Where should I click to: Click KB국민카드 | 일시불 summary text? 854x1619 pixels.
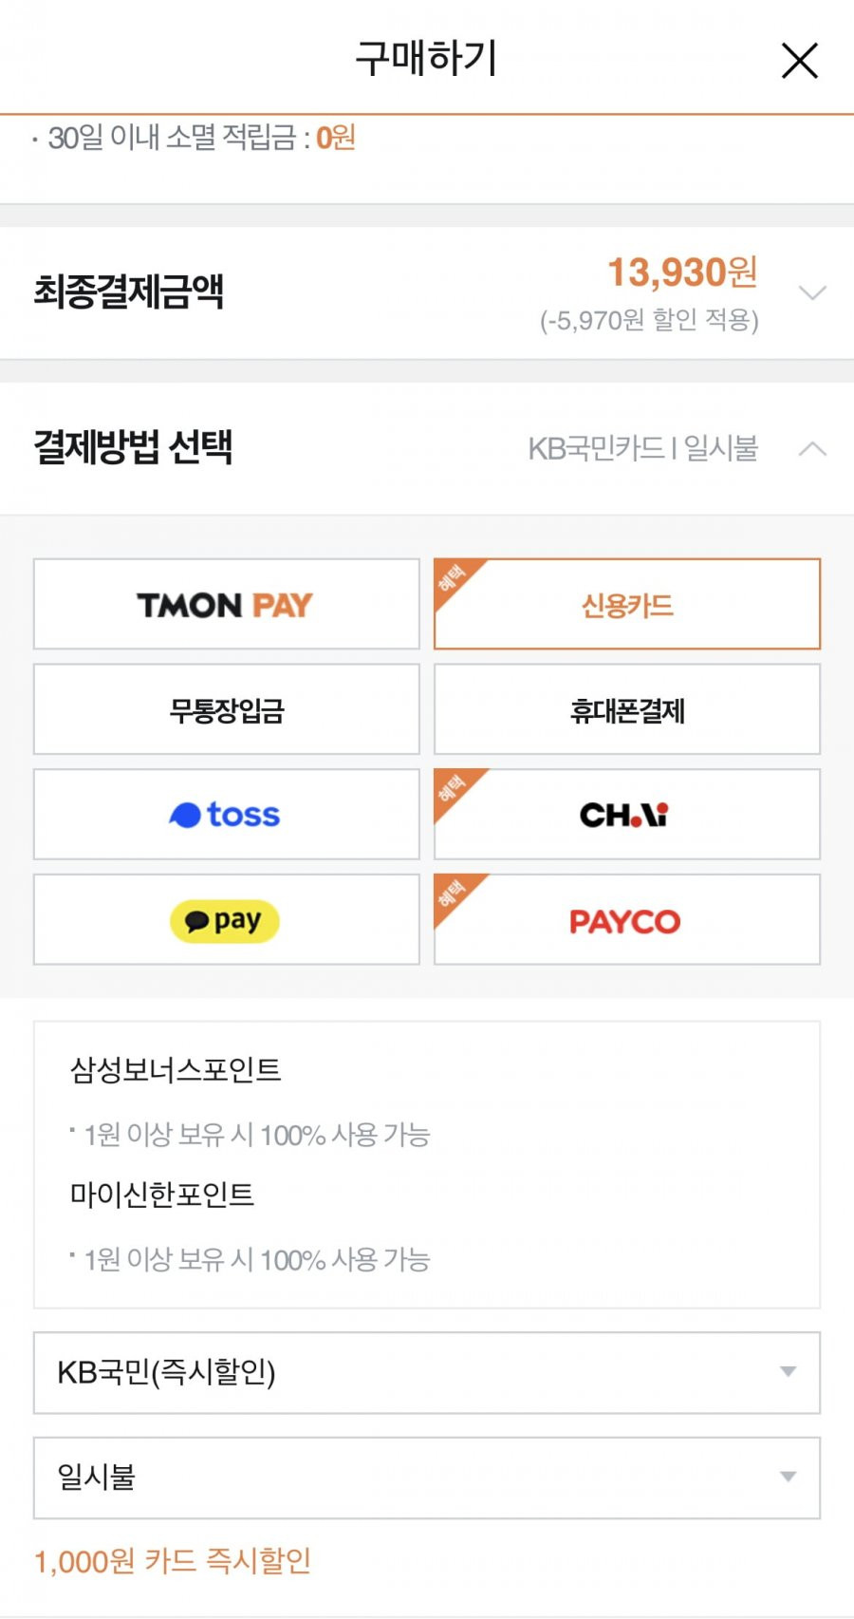pyautogui.click(x=643, y=448)
